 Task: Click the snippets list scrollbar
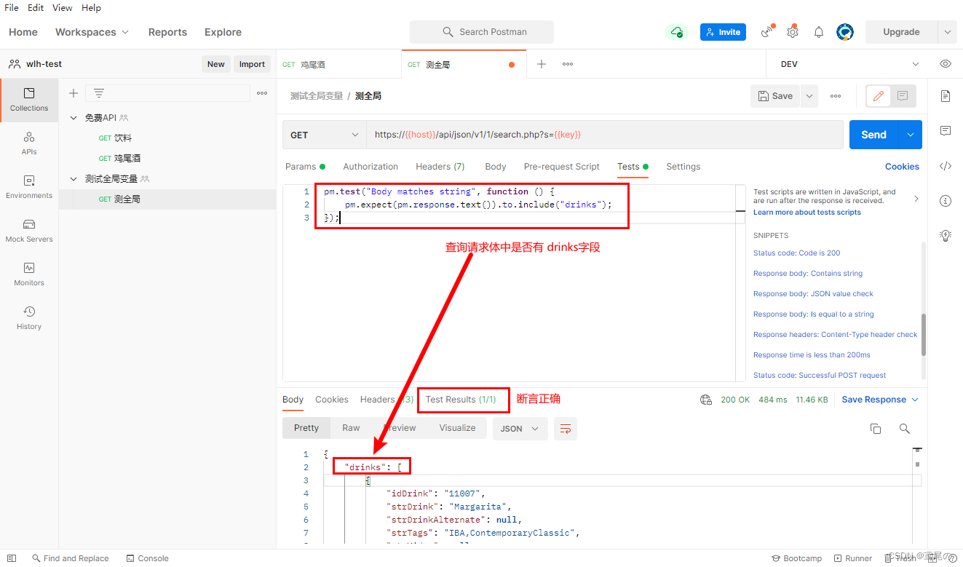(x=924, y=335)
